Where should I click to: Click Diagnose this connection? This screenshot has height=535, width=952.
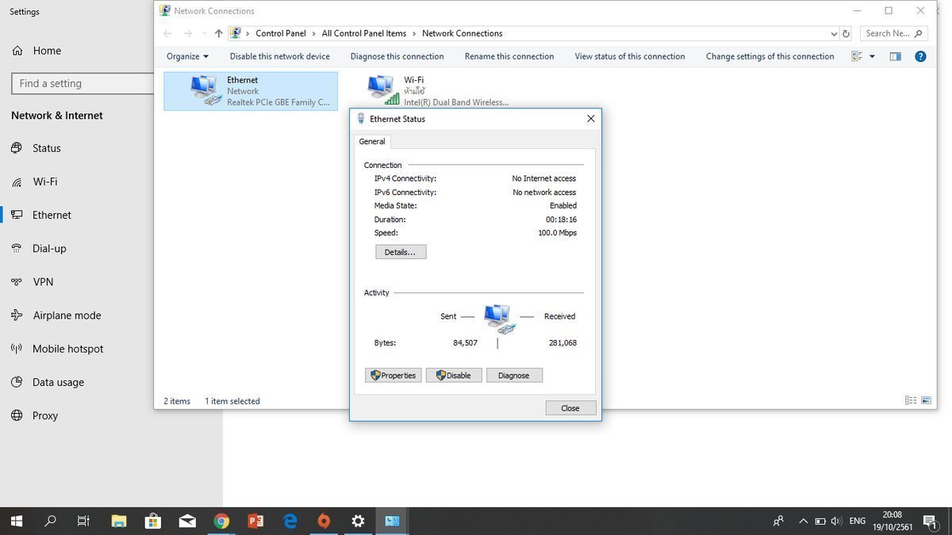(397, 56)
